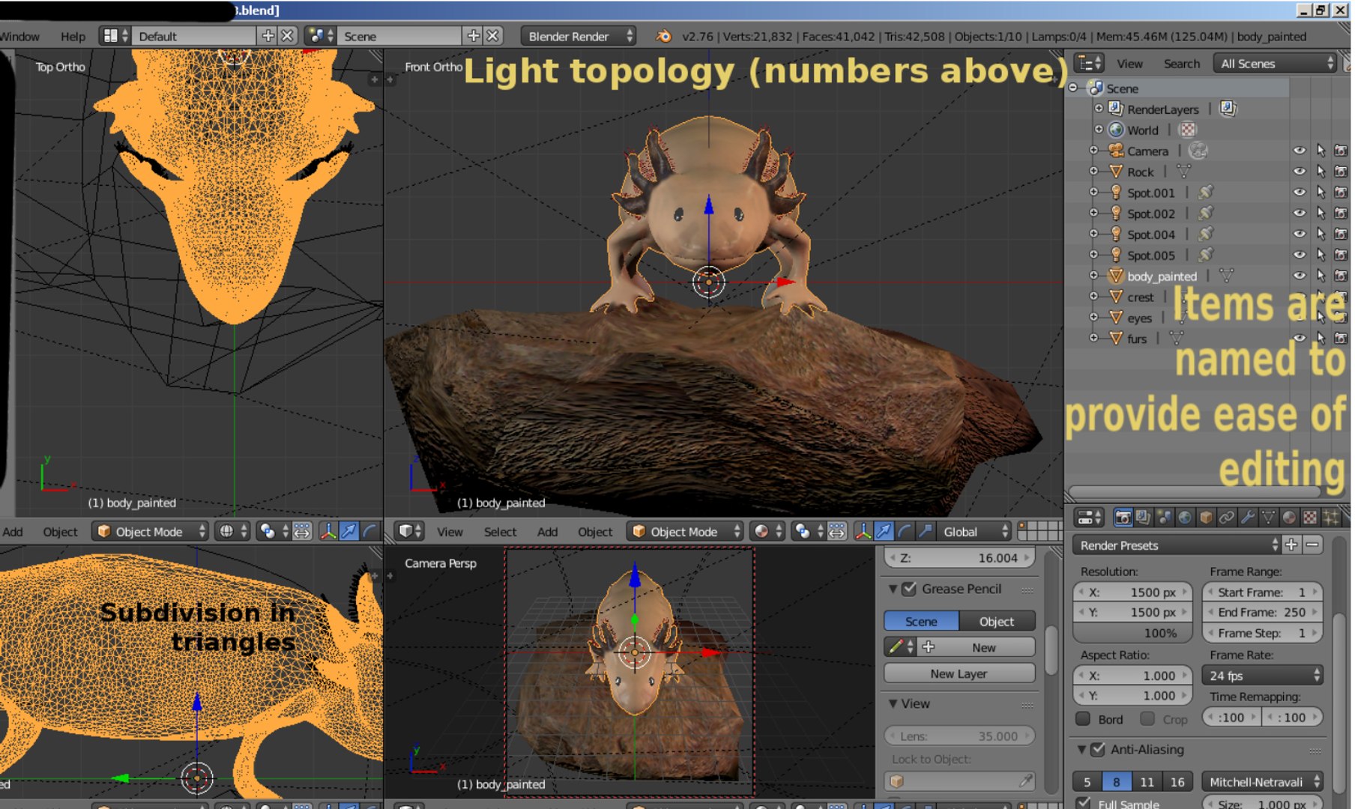Open the Render Layers properties tab
The height and width of the screenshot is (809, 1355).
pos(1143,518)
